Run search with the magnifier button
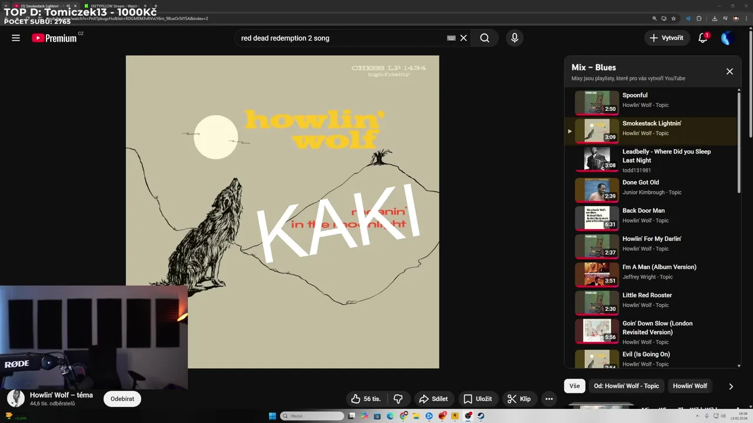The height and width of the screenshot is (423, 753). [x=485, y=38]
